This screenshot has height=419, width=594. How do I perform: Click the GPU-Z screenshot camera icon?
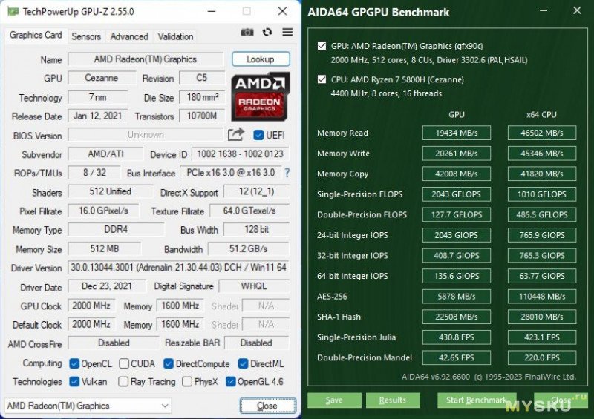coord(247,32)
